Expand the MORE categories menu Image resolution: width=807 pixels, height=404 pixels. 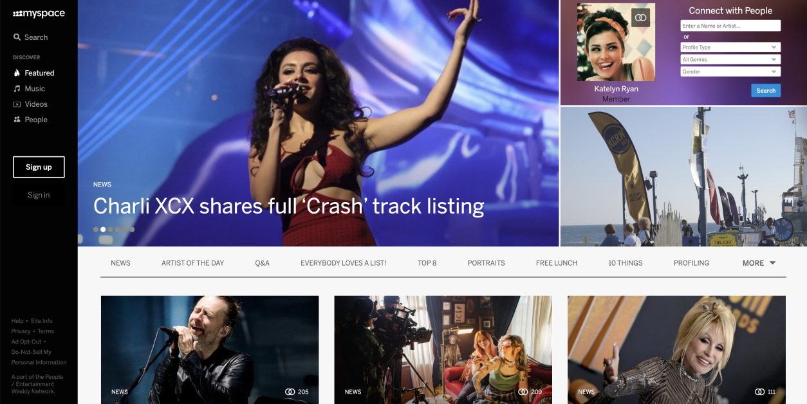point(759,263)
